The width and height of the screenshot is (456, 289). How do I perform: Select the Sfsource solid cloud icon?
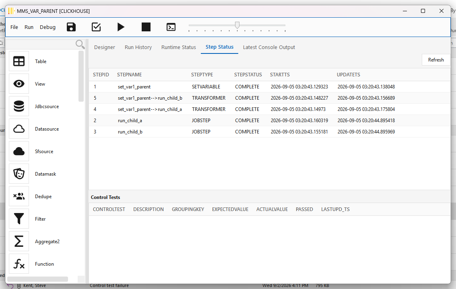(x=19, y=151)
